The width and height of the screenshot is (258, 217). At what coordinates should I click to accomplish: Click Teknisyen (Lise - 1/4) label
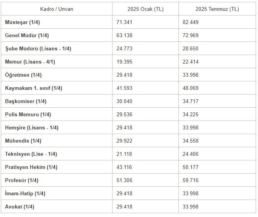coord(31,154)
